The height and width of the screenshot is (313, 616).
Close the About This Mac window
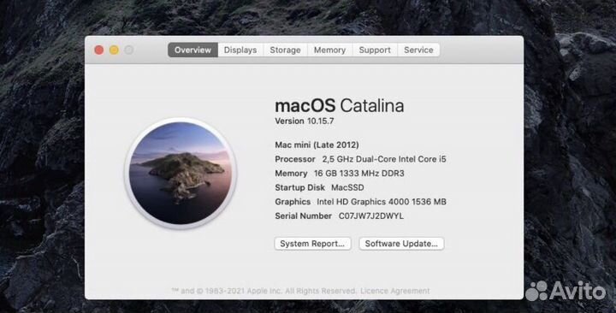point(99,50)
